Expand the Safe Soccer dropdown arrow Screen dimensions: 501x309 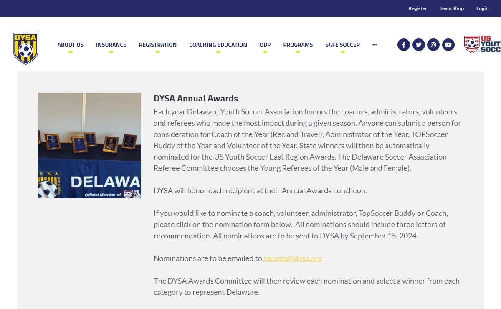343,53
